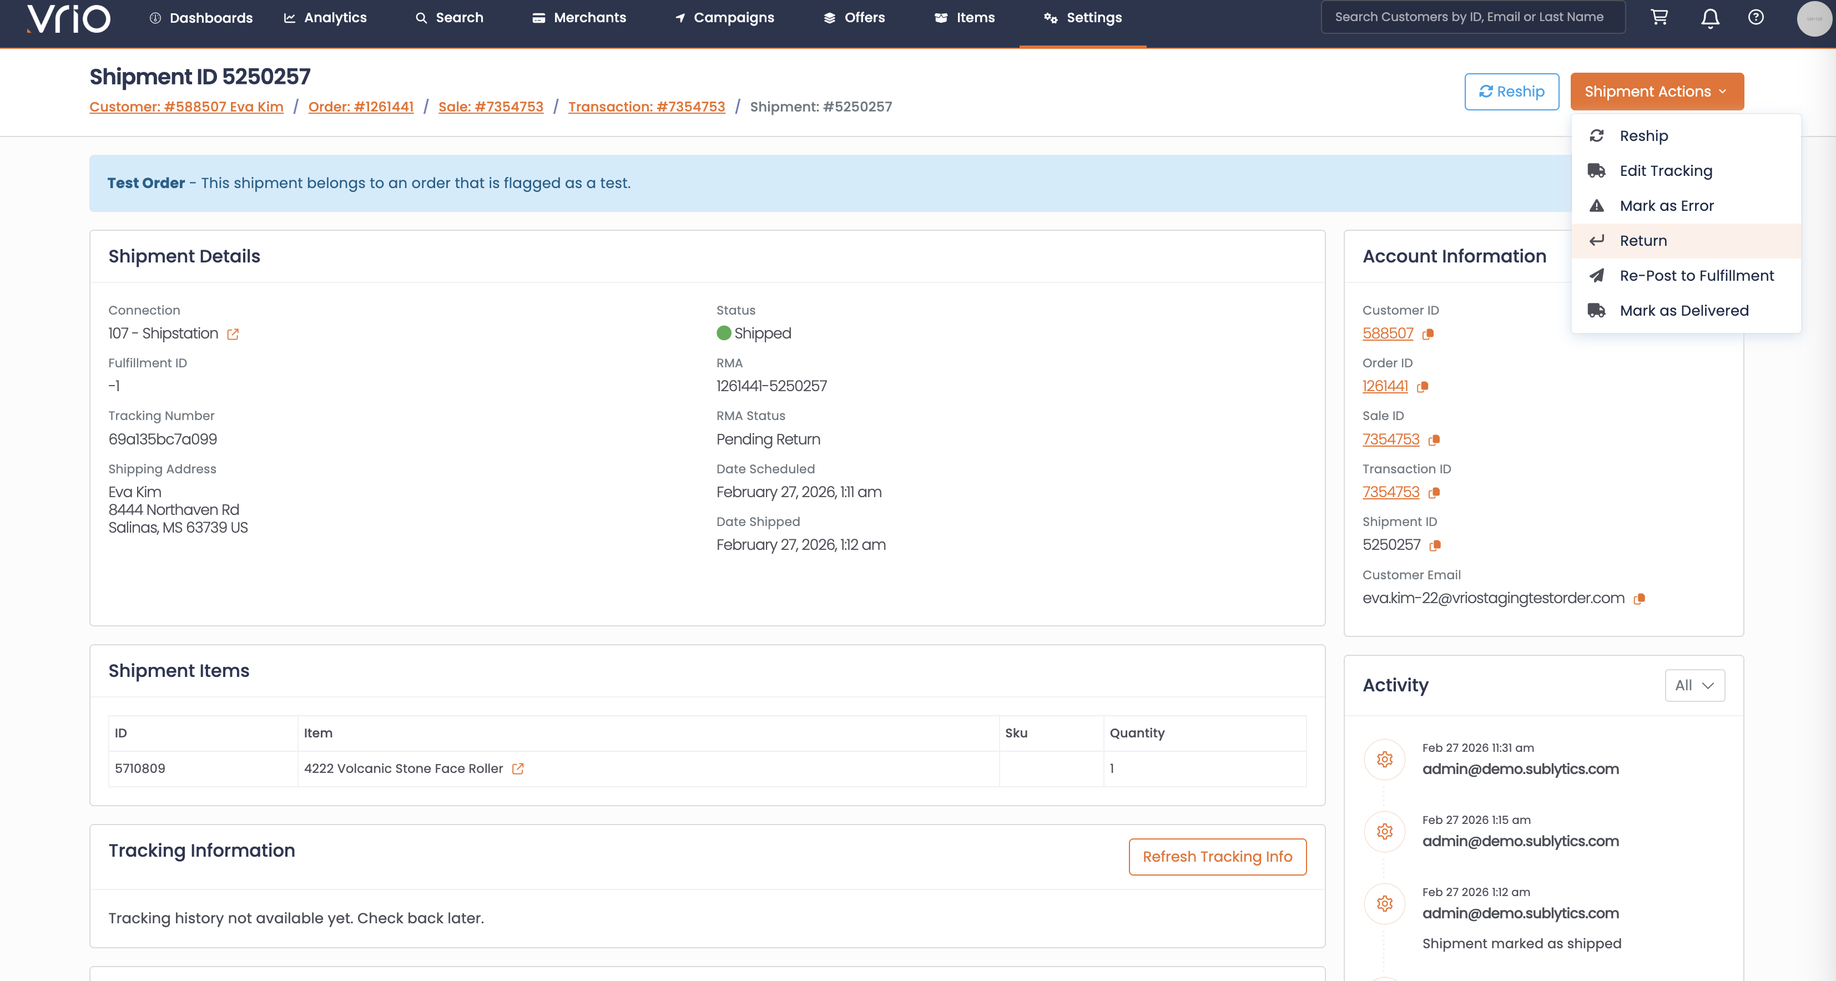Copy the Customer ID with copy icon
This screenshot has height=981, width=1836.
click(x=1428, y=334)
